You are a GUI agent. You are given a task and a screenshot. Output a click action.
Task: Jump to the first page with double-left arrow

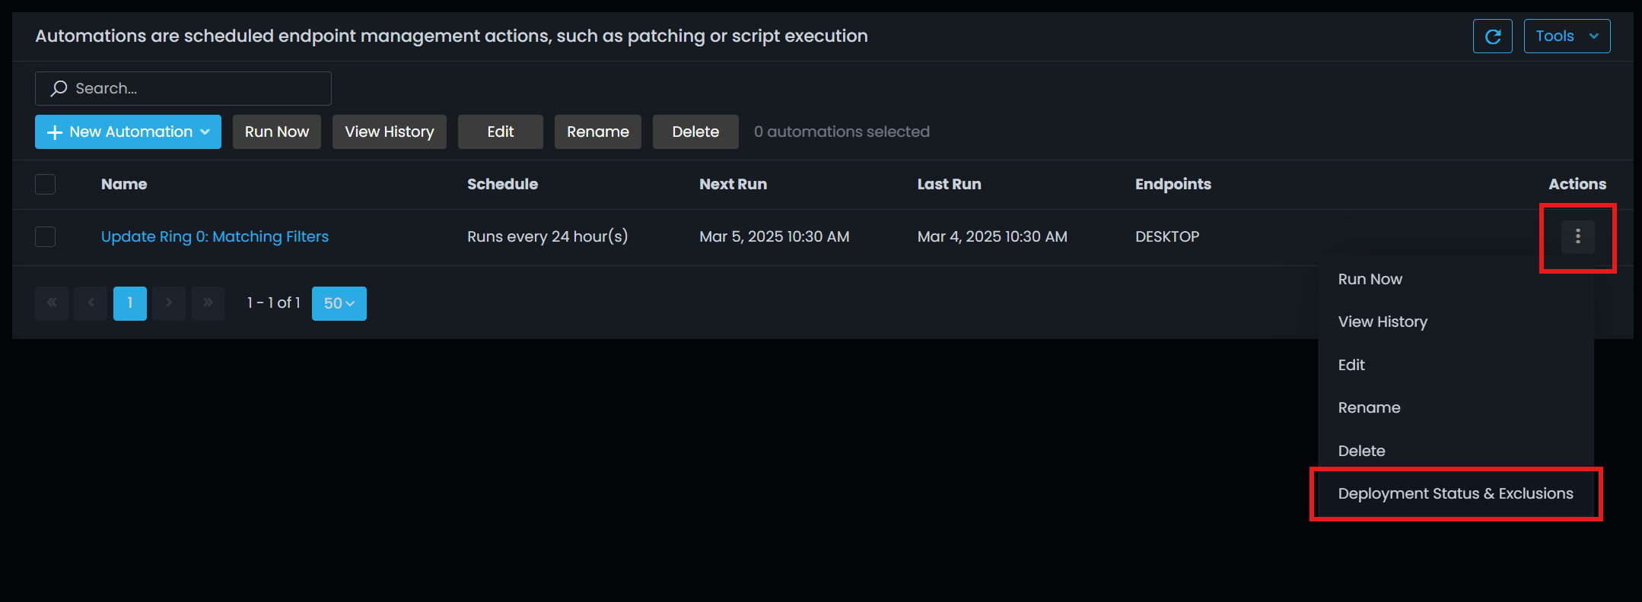pos(51,303)
